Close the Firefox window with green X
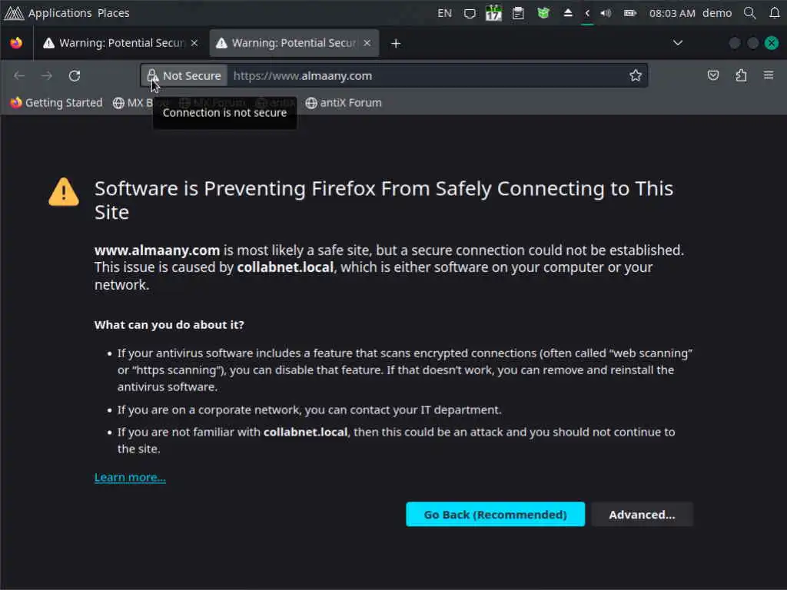The image size is (787, 590). pos(772,43)
